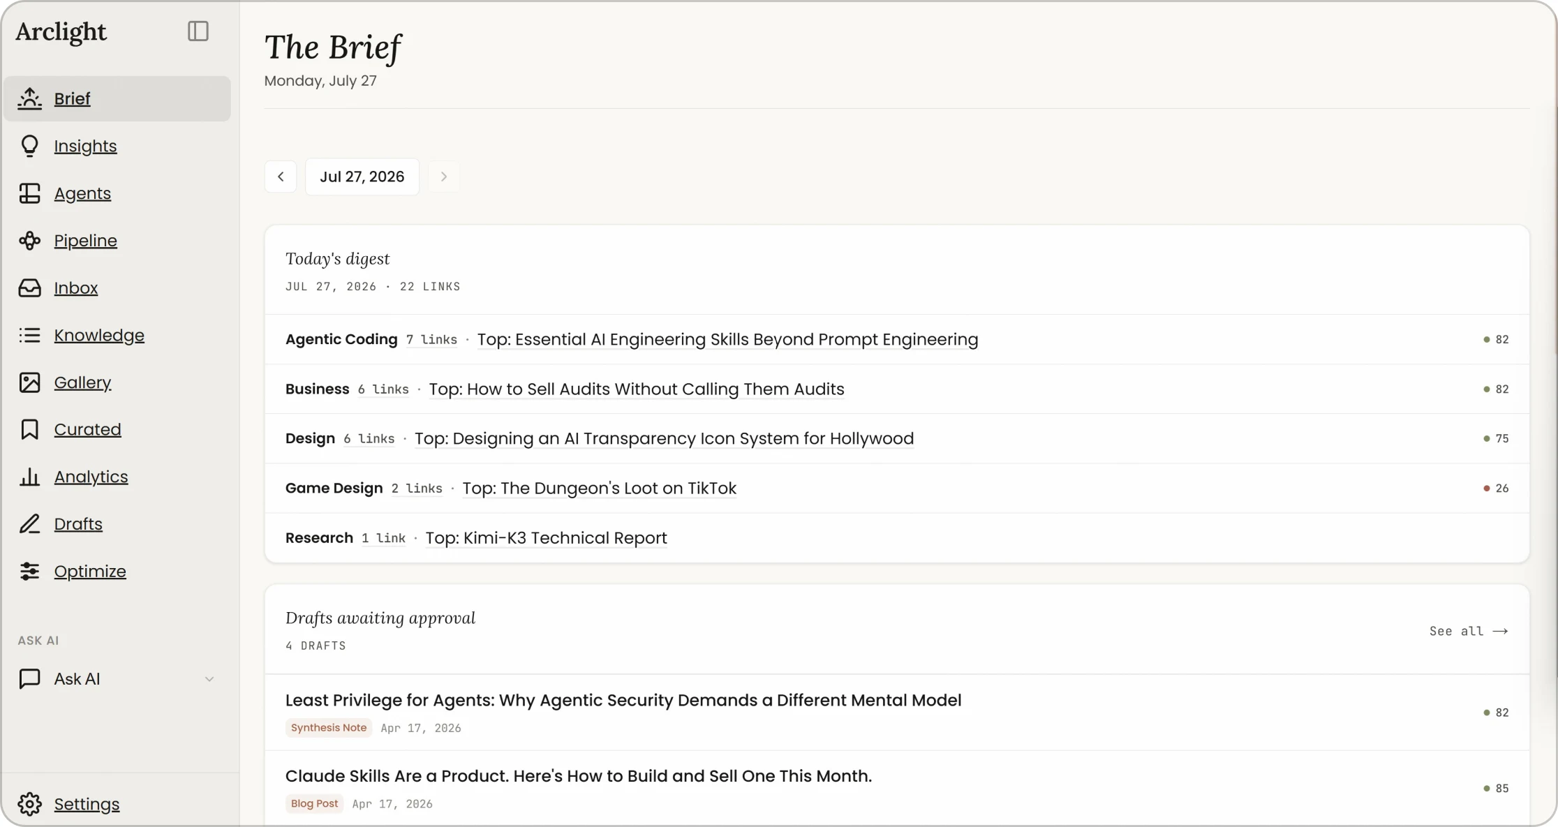This screenshot has width=1558, height=827.
Task: Select the Game Design category label
Action: coord(334,488)
